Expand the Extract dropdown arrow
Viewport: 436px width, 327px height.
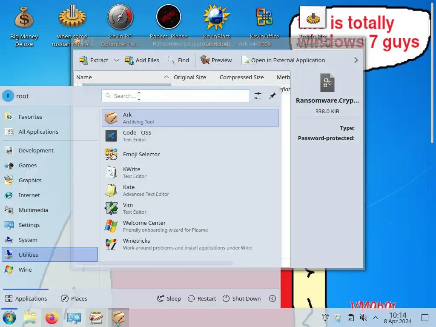117,60
